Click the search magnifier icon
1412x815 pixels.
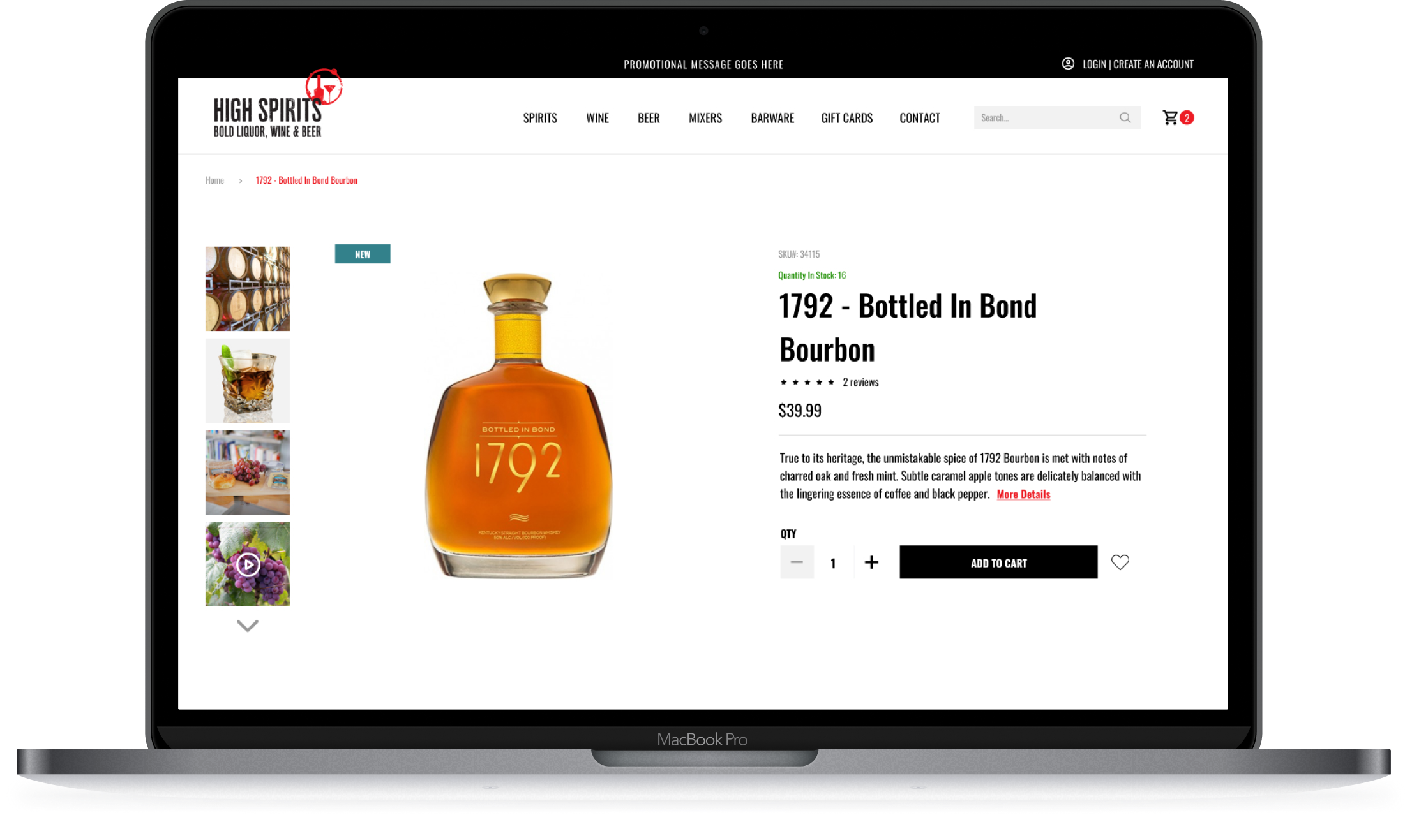pos(1125,118)
